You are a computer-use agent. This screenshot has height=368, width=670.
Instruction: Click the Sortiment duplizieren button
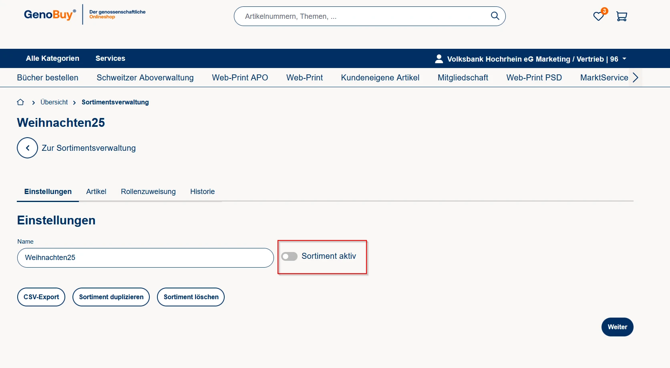pyautogui.click(x=111, y=297)
